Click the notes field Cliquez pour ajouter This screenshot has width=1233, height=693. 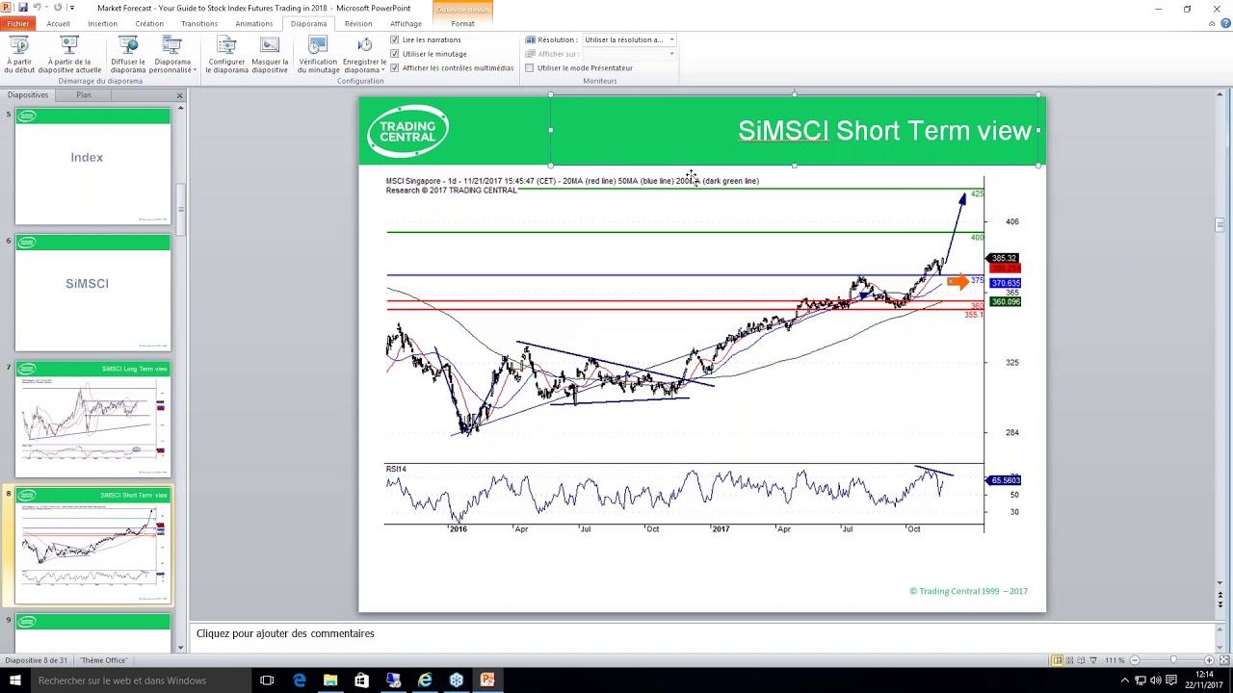click(703, 633)
